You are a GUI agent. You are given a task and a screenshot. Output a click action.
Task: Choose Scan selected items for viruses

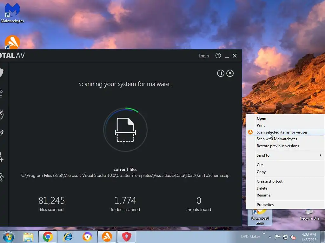point(285,132)
